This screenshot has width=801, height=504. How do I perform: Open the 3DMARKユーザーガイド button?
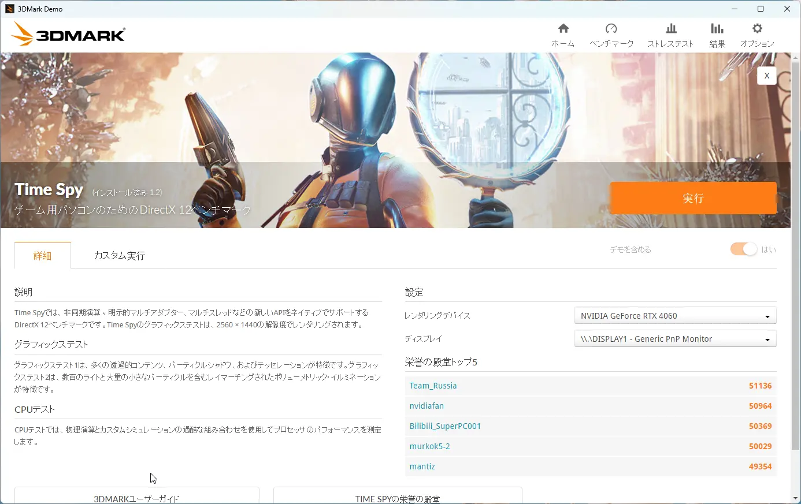[136, 496]
